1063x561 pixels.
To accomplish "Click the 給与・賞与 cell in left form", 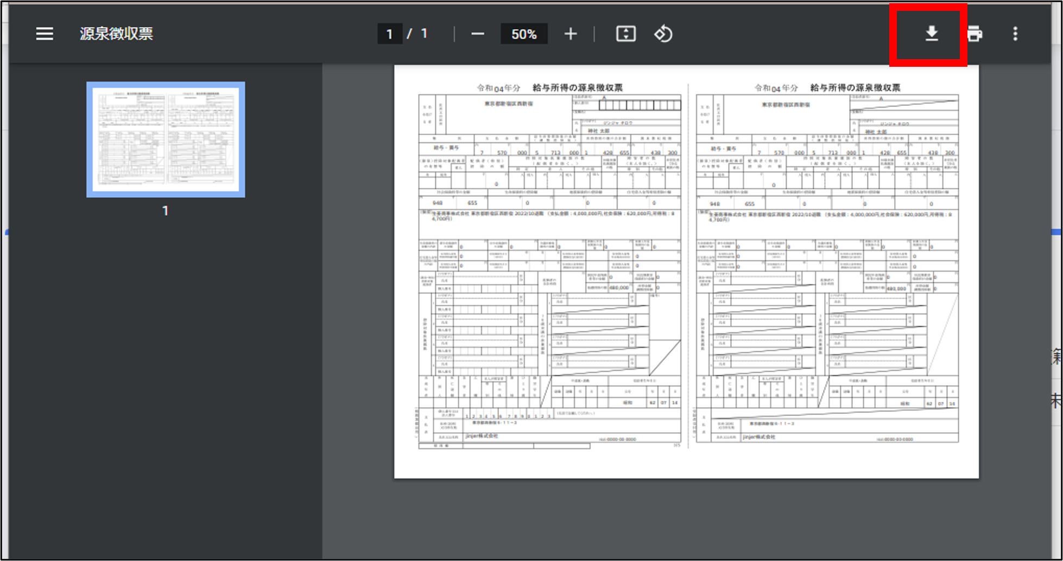I will [x=446, y=148].
